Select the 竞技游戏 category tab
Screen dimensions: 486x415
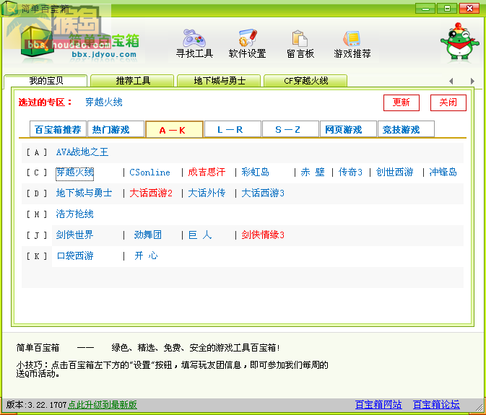(x=406, y=129)
